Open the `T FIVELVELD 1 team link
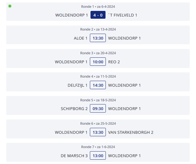Image resolution: width=196 pixels, height=164 pixels. point(123,15)
